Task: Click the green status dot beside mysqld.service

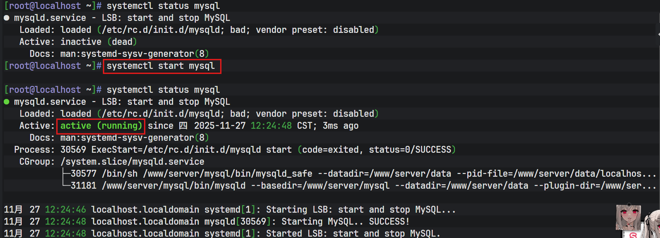Action: pyautogui.click(x=7, y=102)
